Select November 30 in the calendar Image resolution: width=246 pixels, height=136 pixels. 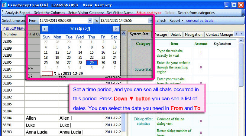point(80,42)
